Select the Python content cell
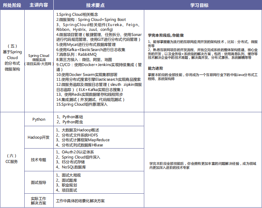The height and width of the screenshot is (208, 262). click(x=39, y=119)
